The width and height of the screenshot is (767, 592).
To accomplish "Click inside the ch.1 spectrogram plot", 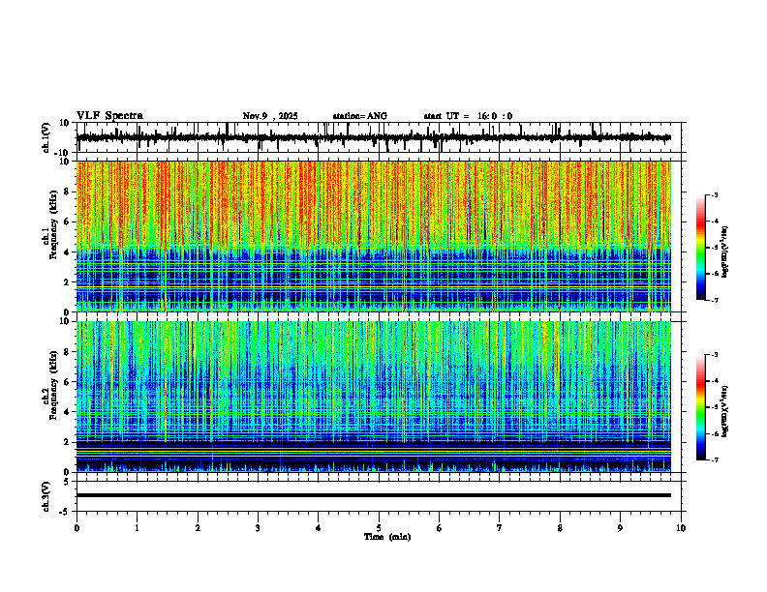I will click(x=374, y=236).
